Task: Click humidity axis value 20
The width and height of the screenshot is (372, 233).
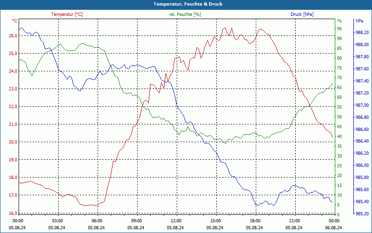Action: (x=339, y=176)
